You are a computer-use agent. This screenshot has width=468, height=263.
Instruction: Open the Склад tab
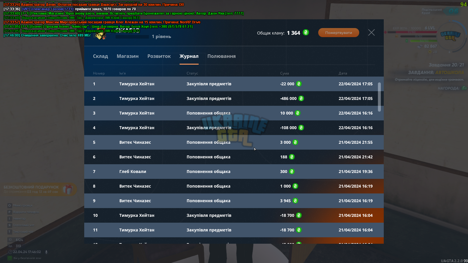pyautogui.click(x=100, y=56)
